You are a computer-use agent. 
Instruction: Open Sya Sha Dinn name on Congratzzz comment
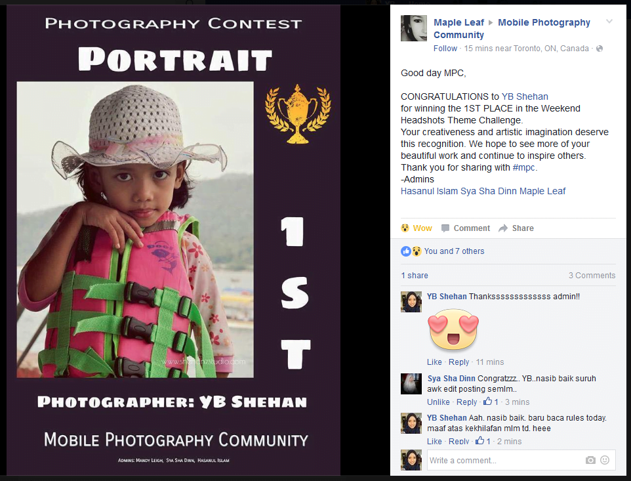(x=451, y=379)
